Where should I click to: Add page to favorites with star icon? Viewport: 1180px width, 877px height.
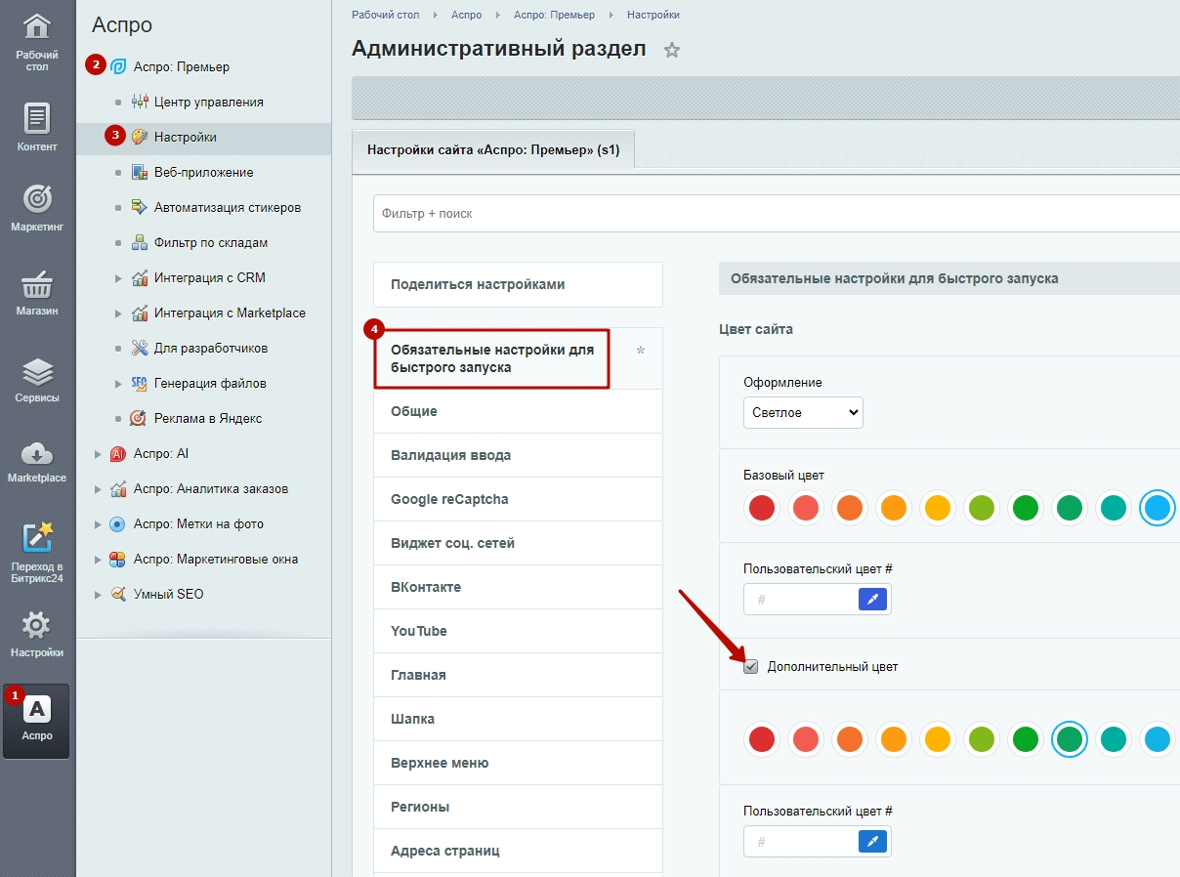coord(672,50)
